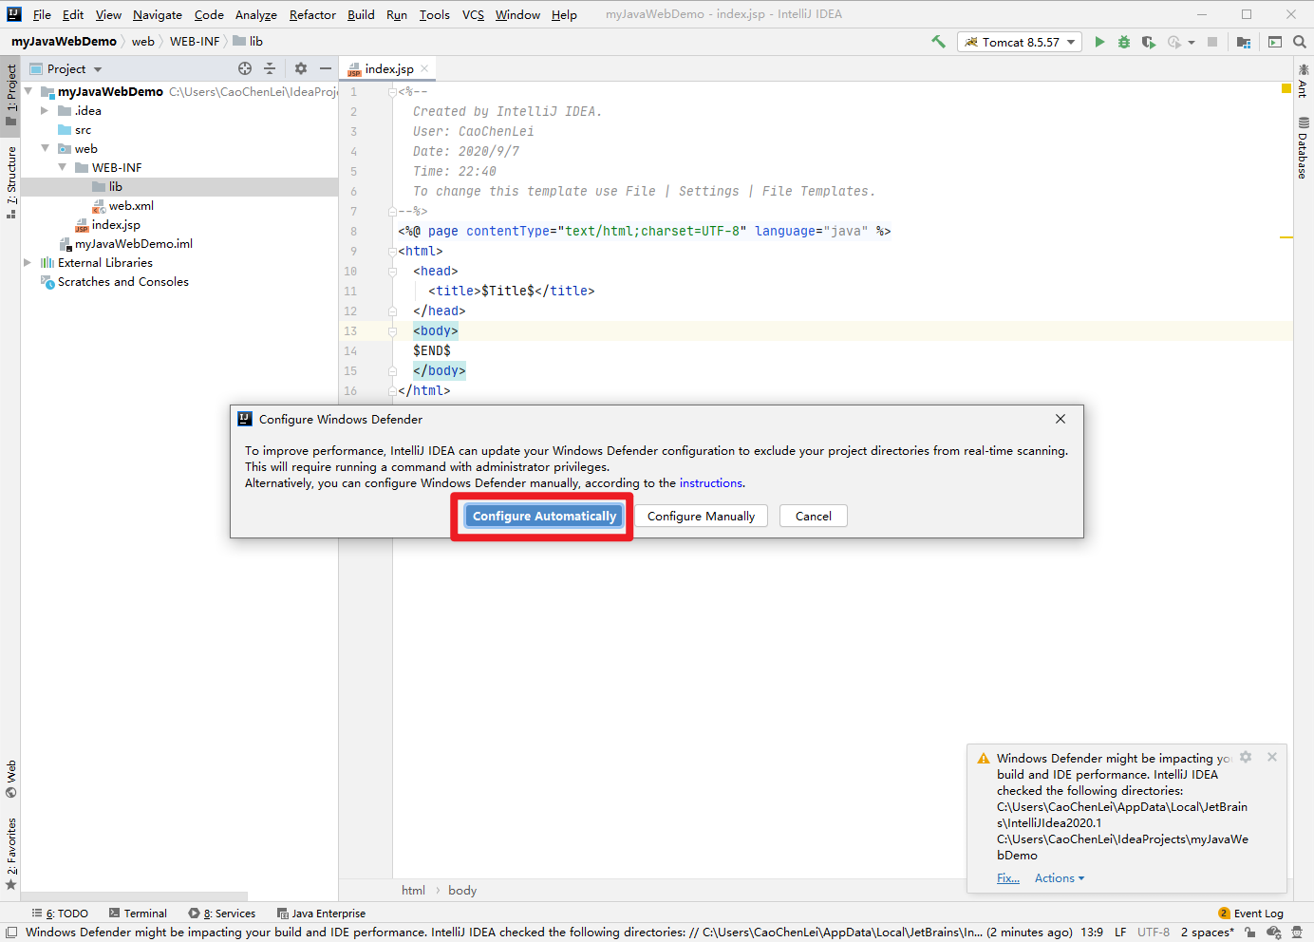
Task: Click the Fix... link in the notification
Action: [x=1007, y=878]
